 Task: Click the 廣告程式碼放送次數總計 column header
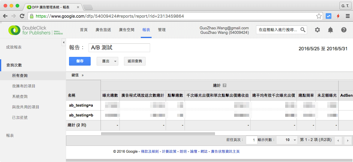pos(143,95)
